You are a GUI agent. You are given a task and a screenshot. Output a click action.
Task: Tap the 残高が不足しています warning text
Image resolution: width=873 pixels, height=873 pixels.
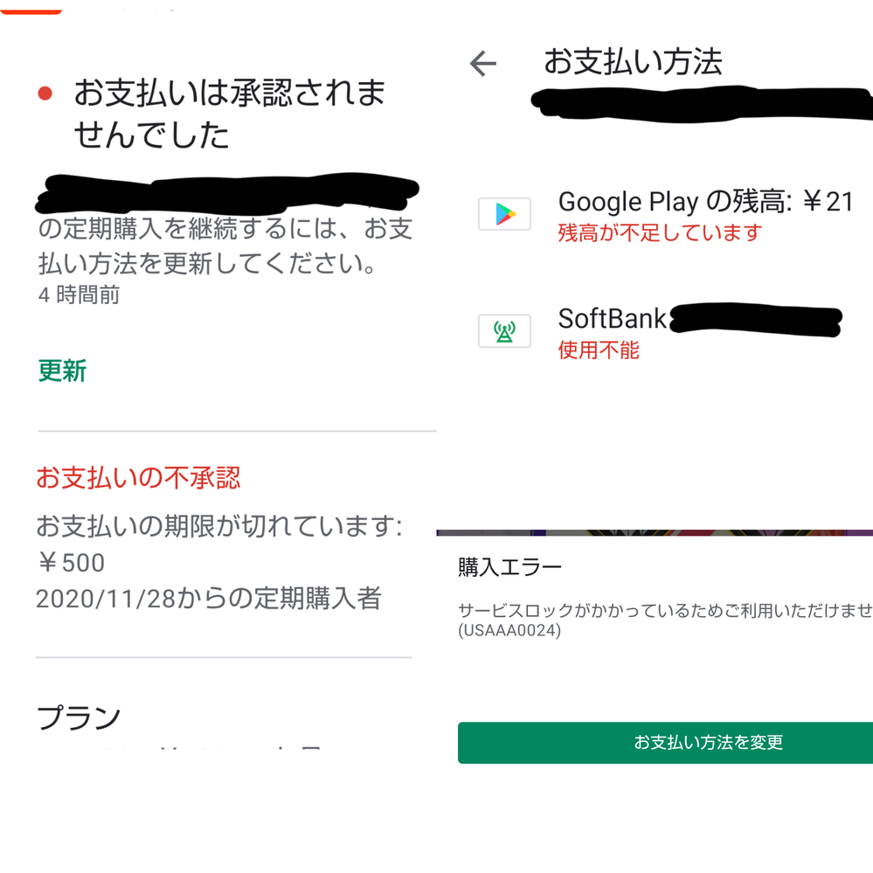click(660, 232)
